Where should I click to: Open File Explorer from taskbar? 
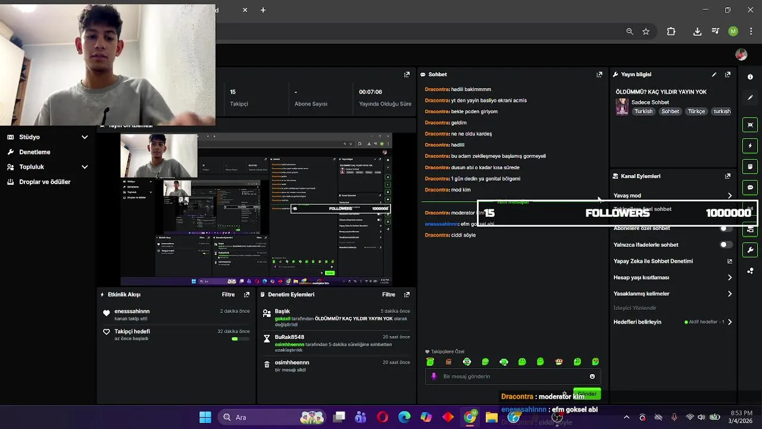(491, 418)
